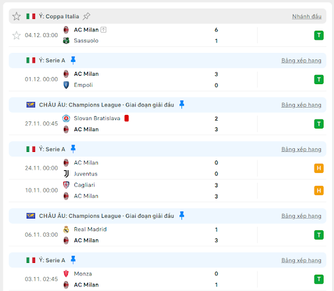Unpin the Champions League header above Slovan Bratislava
The width and height of the screenshot is (334, 291).
[181, 104]
